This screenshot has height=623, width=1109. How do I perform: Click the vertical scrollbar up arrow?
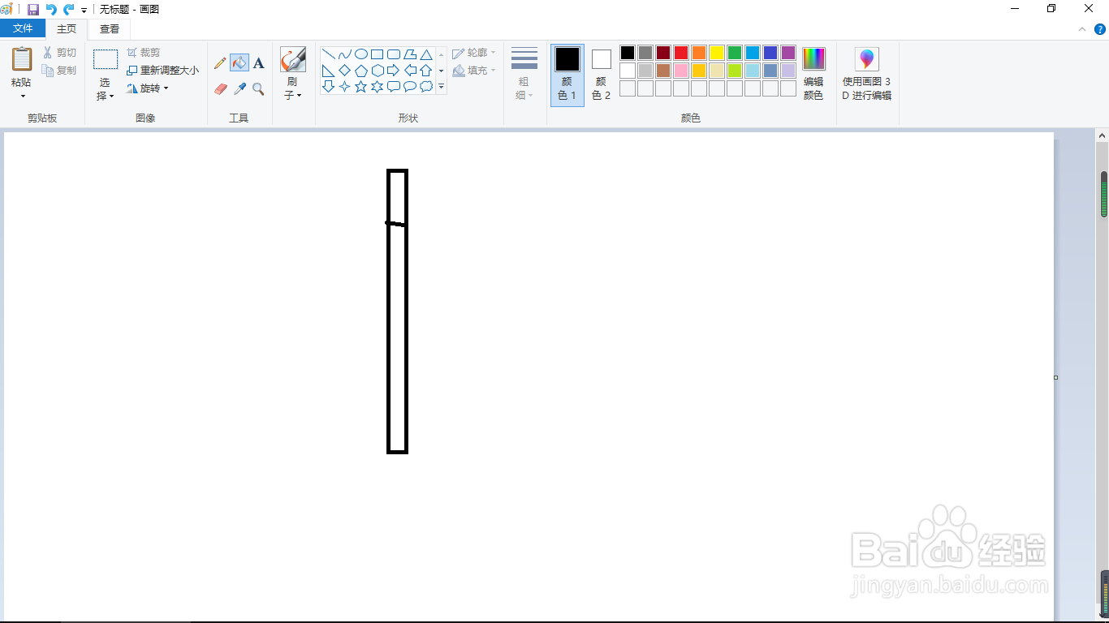click(x=1103, y=135)
